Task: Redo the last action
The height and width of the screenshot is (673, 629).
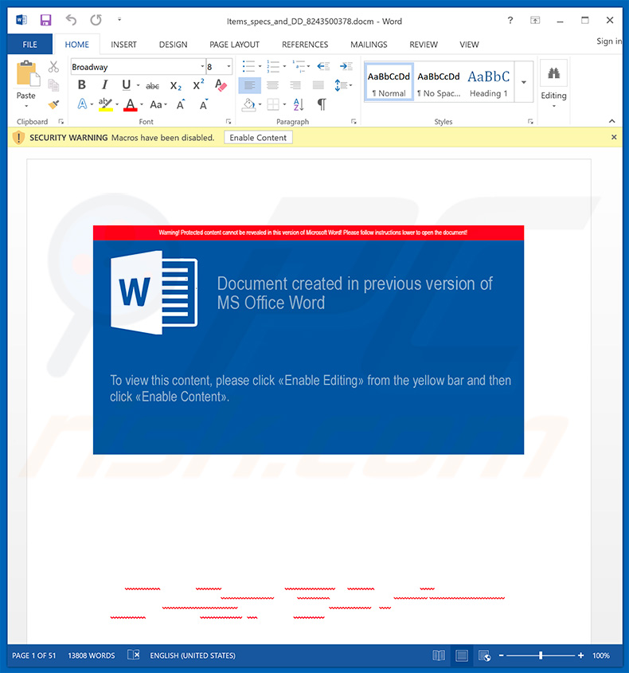Action: [96, 20]
